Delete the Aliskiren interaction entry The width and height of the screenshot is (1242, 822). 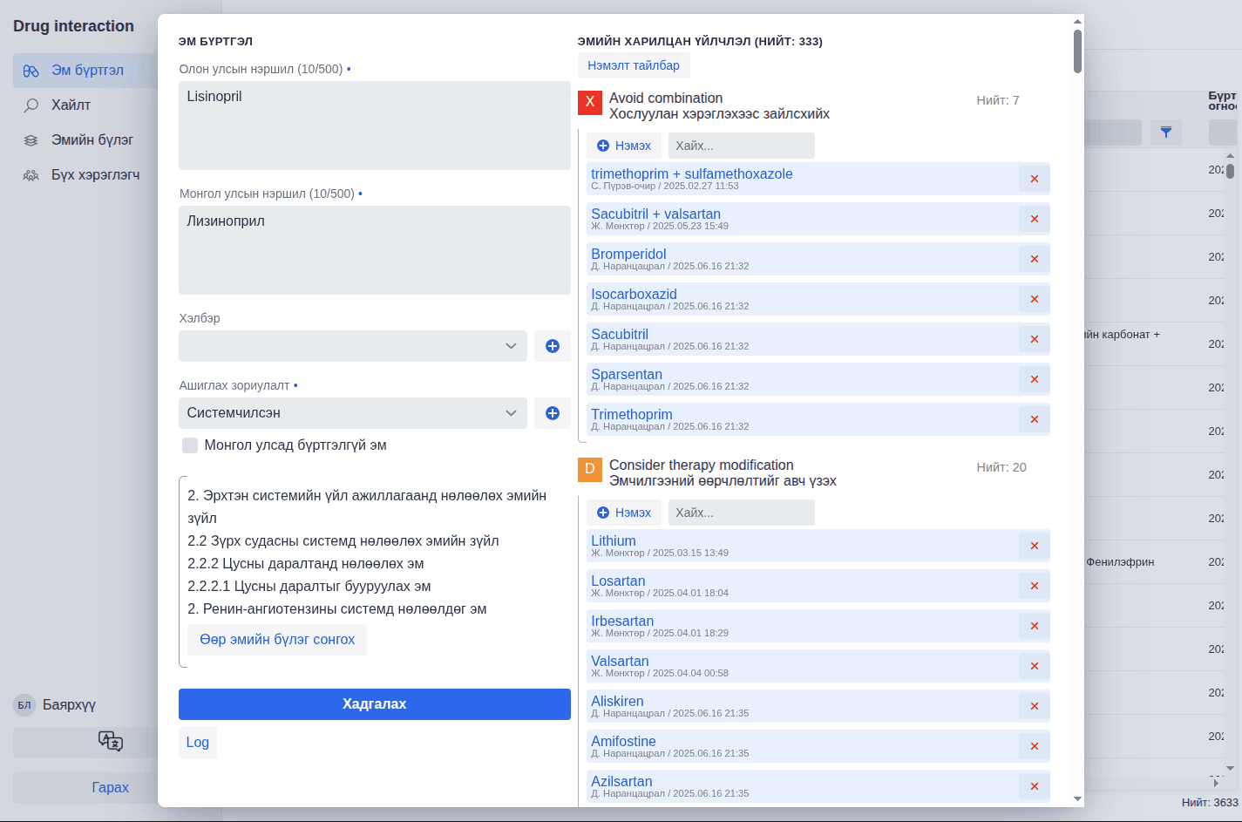1034,706
